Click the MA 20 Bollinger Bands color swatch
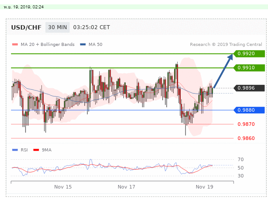Viewport: 268px width, 200px height. pos(15,45)
